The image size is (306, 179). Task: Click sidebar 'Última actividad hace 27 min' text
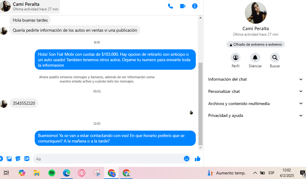pyautogui.click(x=255, y=34)
